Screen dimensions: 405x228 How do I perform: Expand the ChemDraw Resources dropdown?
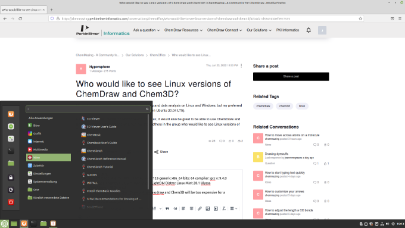click(x=183, y=30)
